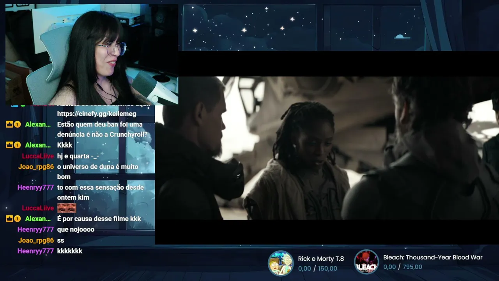Click the number 1 badge beside the Crunchyroll message
This screenshot has width=499, height=281.
point(18,124)
